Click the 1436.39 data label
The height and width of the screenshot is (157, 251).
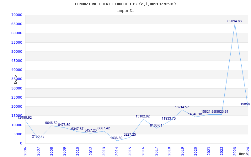116,138
